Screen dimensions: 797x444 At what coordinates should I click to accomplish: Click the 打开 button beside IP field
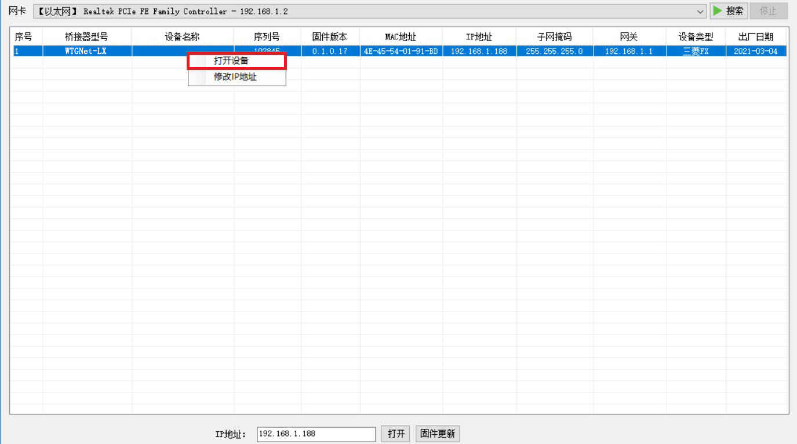pyautogui.click(x=396, y=434)
